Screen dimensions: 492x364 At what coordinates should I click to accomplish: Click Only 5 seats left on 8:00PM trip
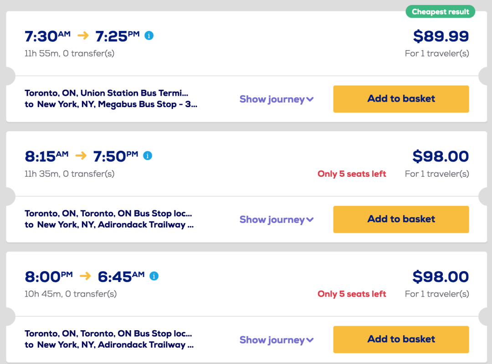tap(352, 294)
